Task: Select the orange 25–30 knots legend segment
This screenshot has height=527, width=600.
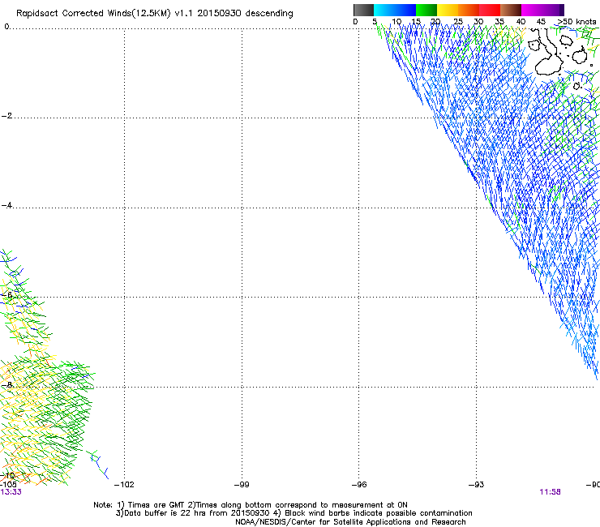Action: pos(469,10)
